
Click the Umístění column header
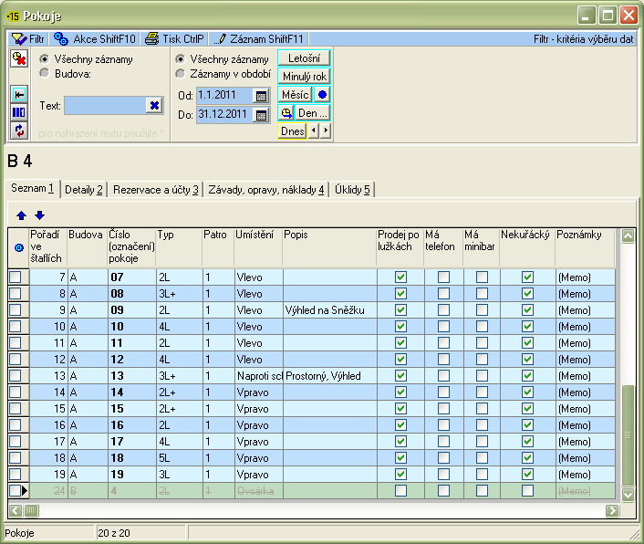(258, 247)
